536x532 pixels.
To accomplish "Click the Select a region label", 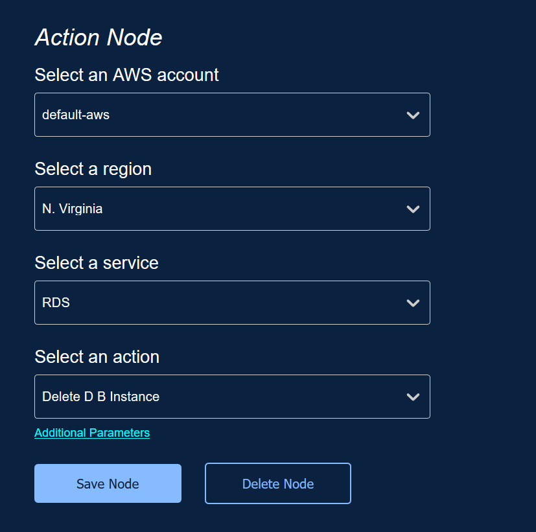I will 93,169.
